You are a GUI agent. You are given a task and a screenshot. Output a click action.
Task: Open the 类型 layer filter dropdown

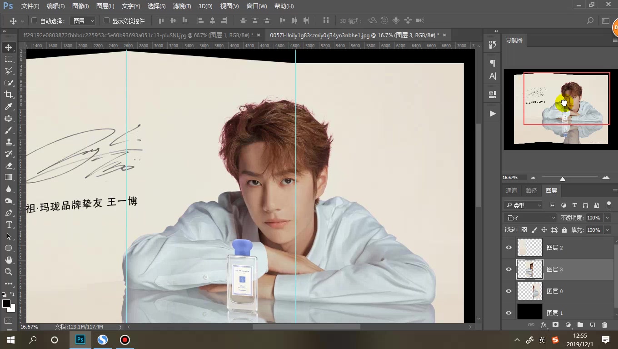point(523,205)
